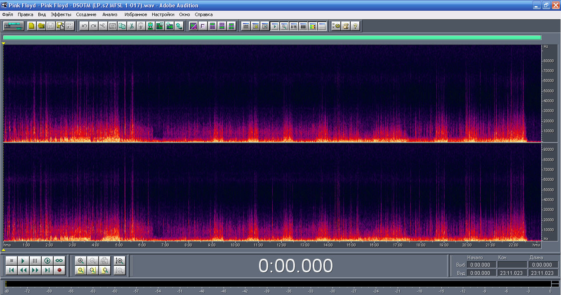The image size is (561, 295).
Task: Open the Избранное menu
Action: coord(136,14)
